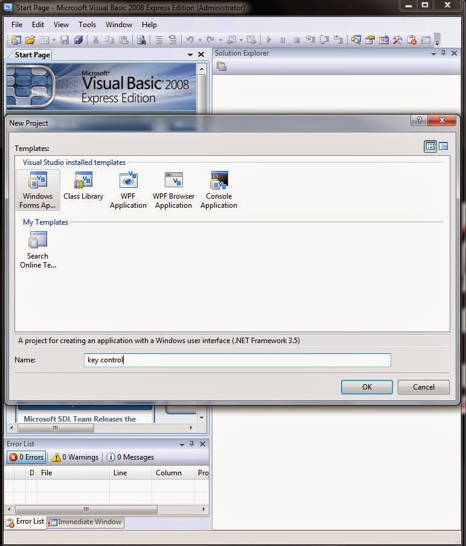Click Cancel in the New Project dialog

click(x=424, y=387)
